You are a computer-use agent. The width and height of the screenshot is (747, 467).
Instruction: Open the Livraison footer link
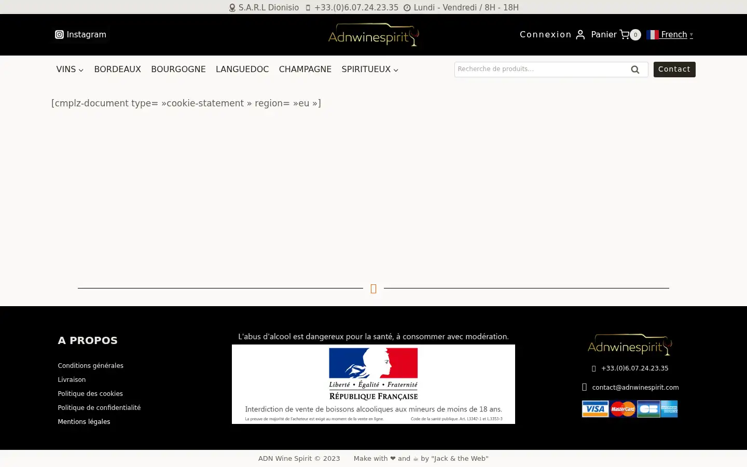point(72,380)
